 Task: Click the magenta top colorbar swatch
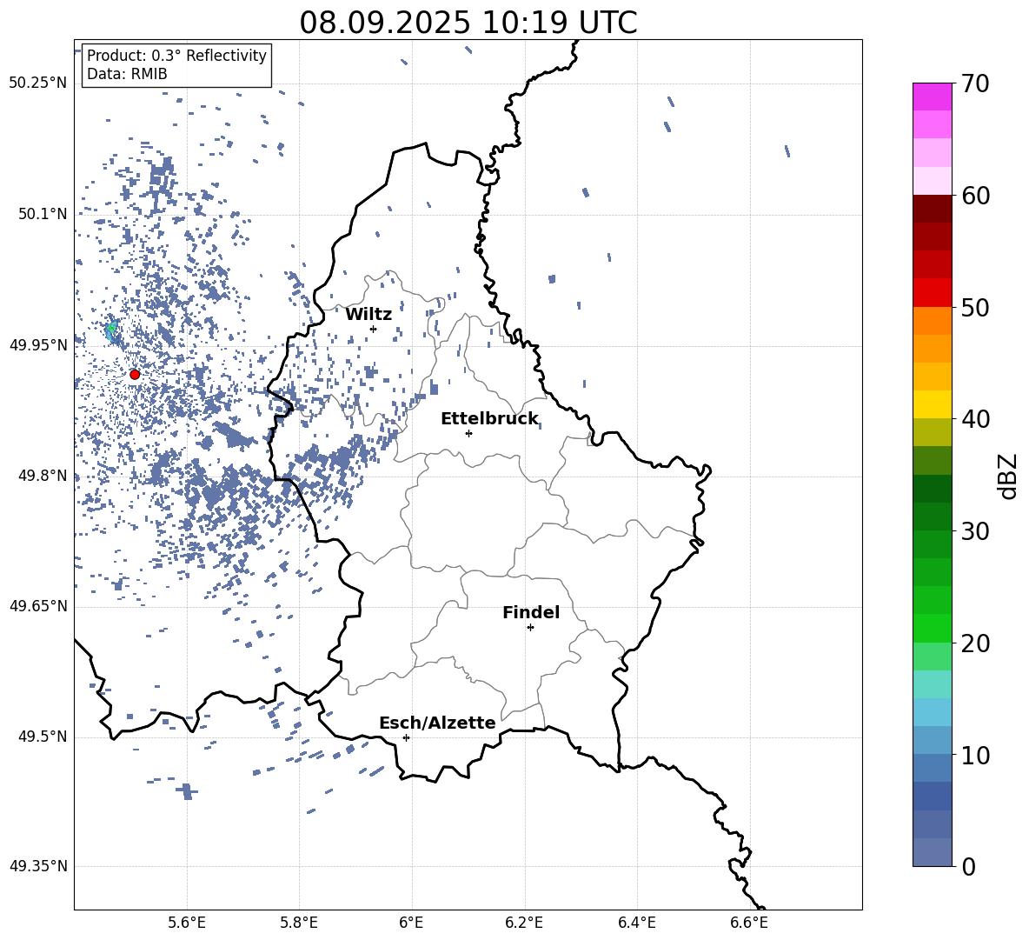coord(932,97)
